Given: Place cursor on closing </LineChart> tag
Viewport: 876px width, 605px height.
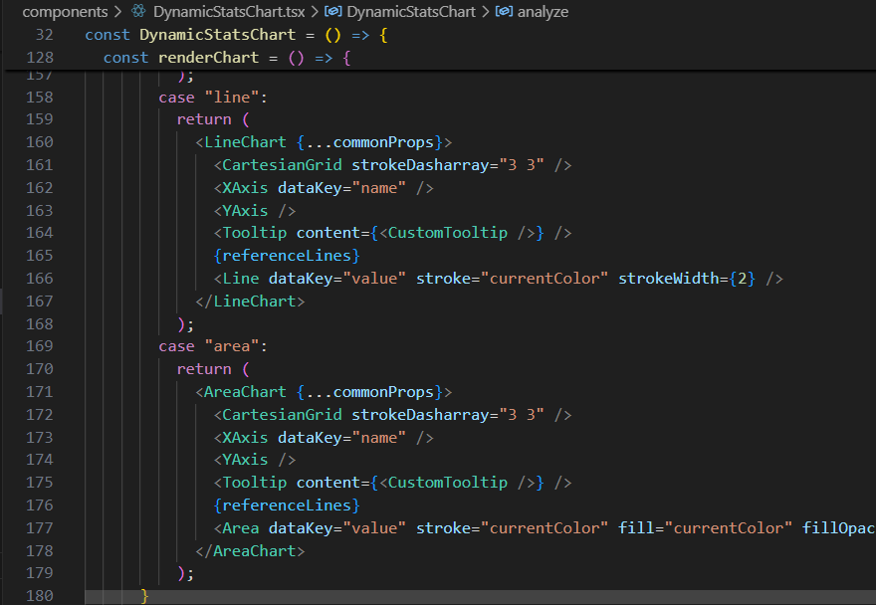Looking at the screenshot, I should pos(250,302).
